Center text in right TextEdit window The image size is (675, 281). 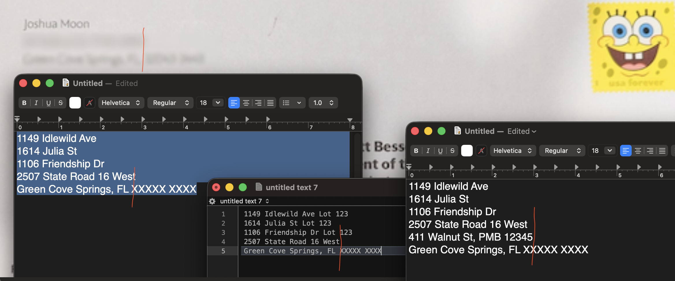638,151
